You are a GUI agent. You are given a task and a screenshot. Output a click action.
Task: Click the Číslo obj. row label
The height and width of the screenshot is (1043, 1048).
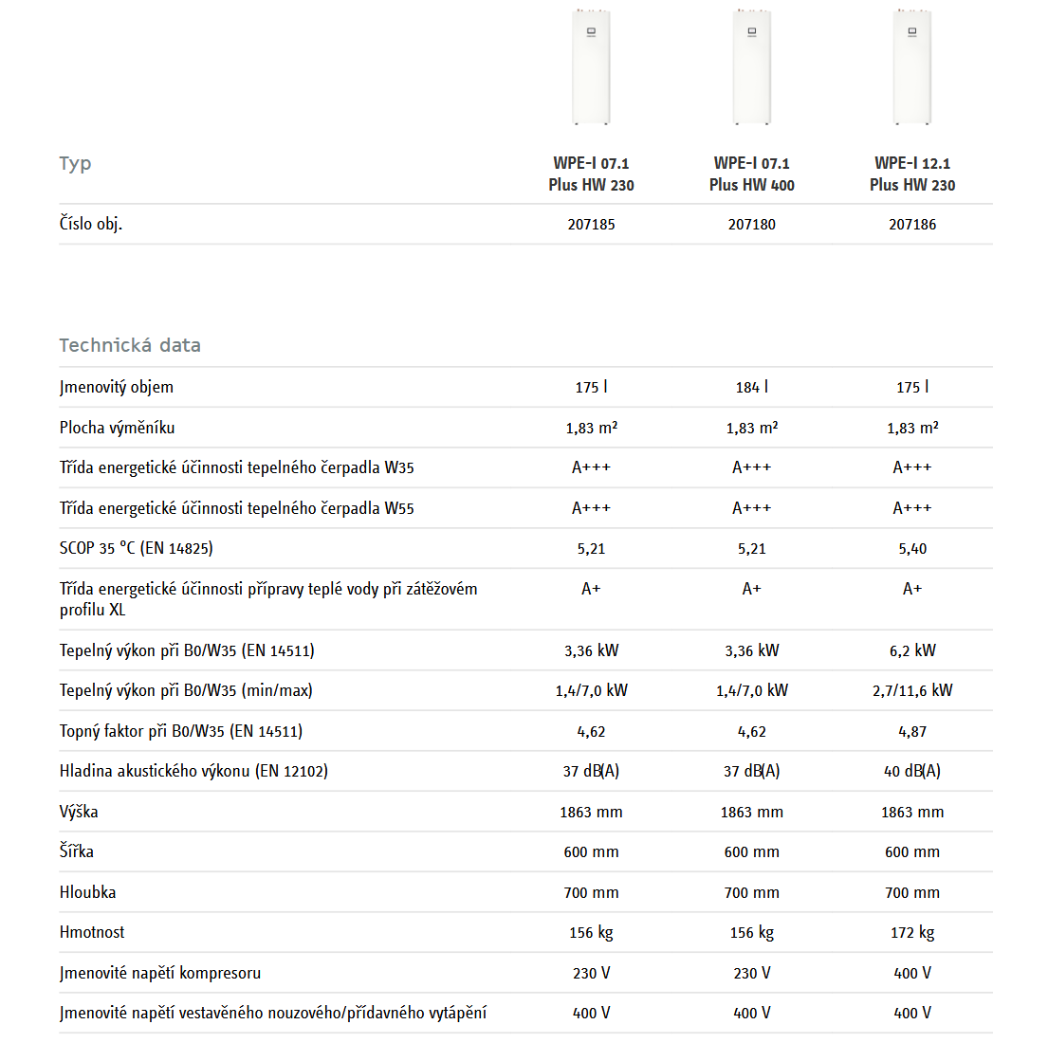point(91,224)
